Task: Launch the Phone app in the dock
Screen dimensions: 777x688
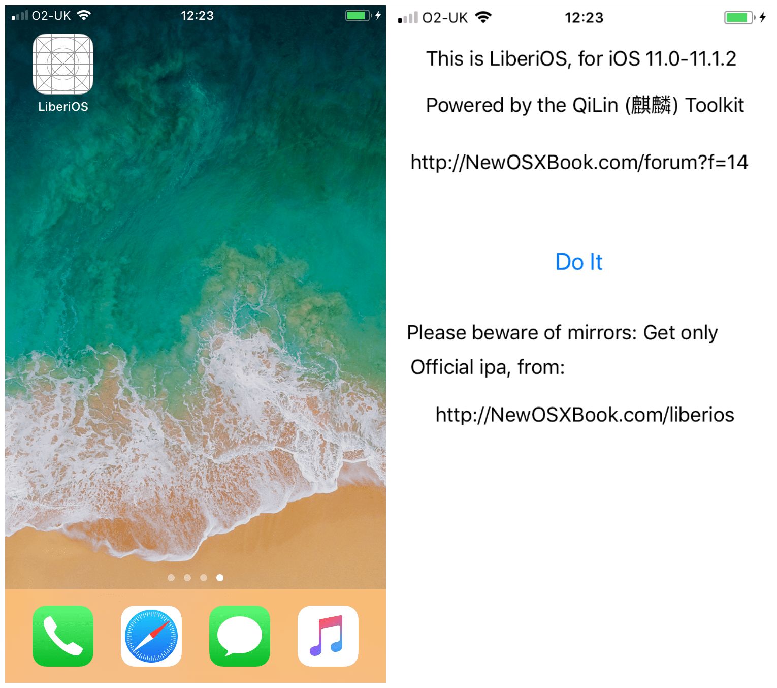Action: pyautogui.click(x=63, y=636)
